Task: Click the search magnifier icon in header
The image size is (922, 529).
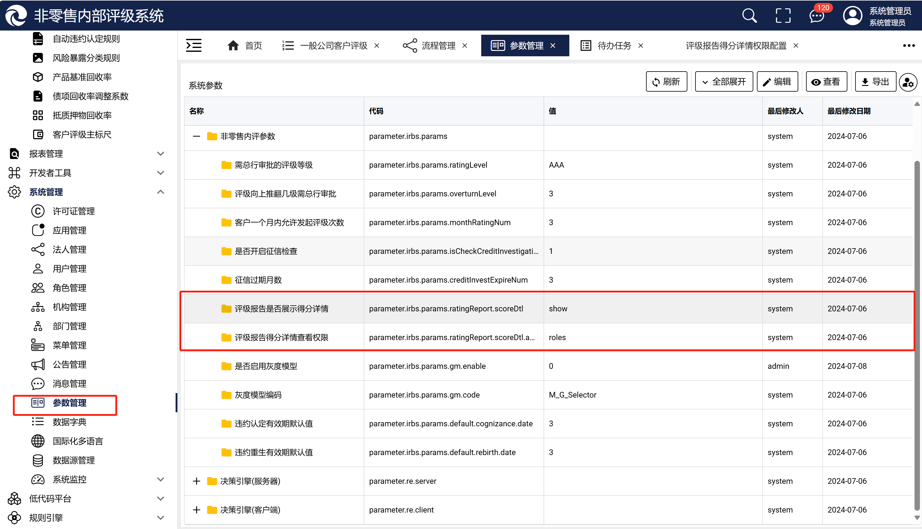Action: click(749, 16)
